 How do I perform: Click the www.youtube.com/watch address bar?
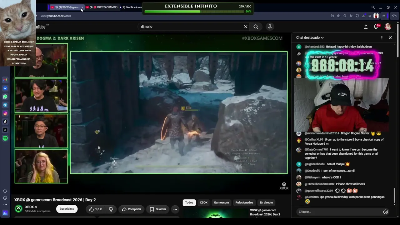[x=56, y=16]
